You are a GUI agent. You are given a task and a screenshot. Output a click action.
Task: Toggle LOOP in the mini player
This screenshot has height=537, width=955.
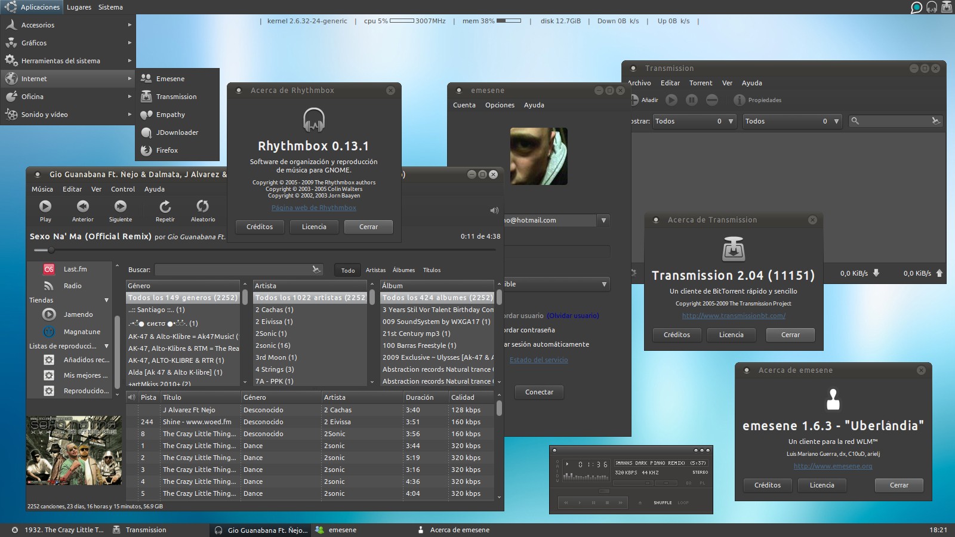click(683, 502)
